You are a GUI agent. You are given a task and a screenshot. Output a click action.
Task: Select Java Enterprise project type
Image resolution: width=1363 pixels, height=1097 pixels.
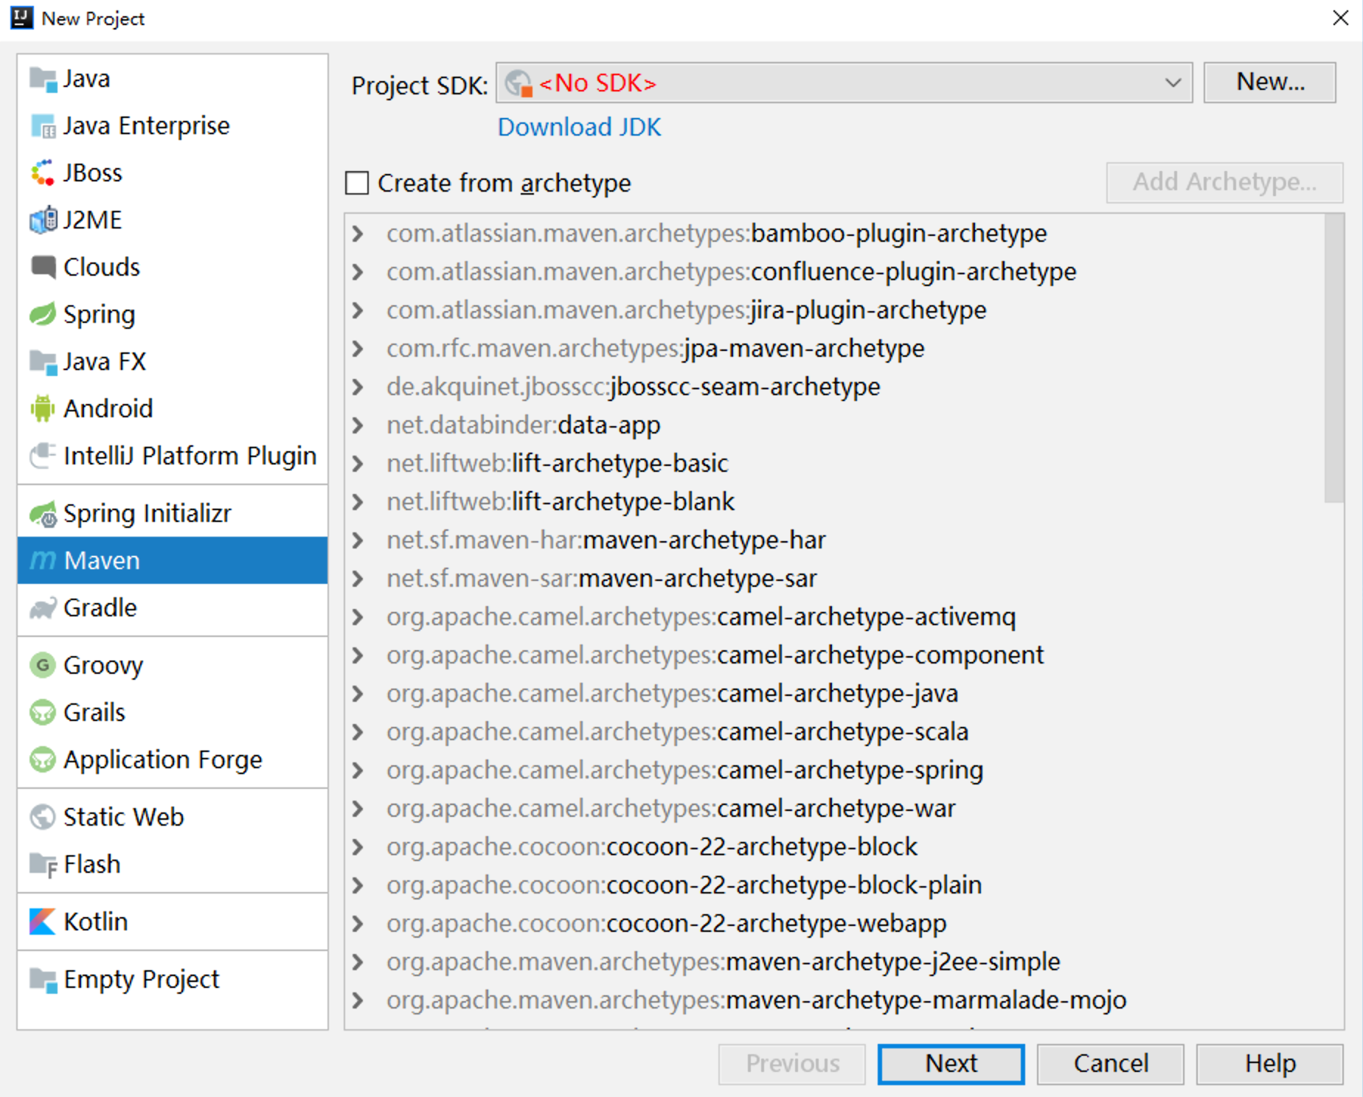click(x=173, y=126)
